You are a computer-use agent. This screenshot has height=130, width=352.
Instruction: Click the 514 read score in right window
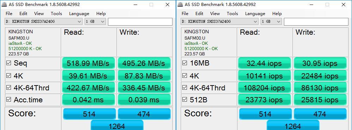[x=265, y=114]
